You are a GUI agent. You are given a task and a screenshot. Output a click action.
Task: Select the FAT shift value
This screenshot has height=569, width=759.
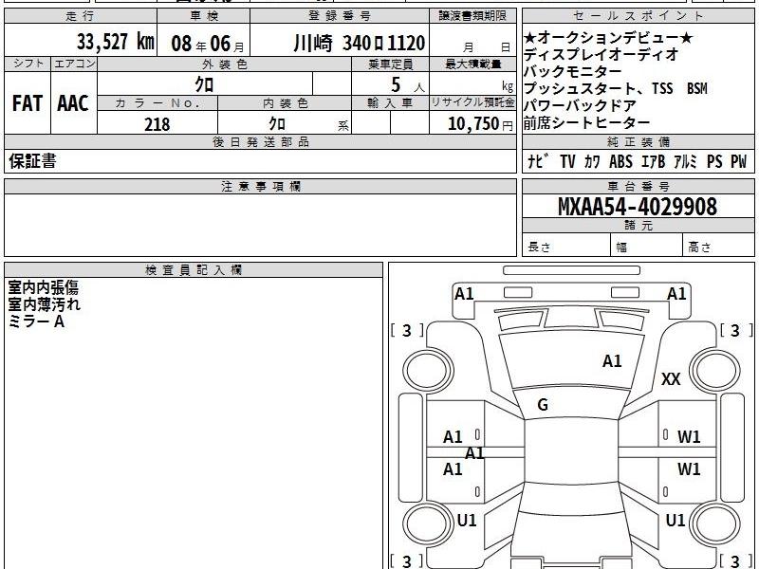click(28, 103)
